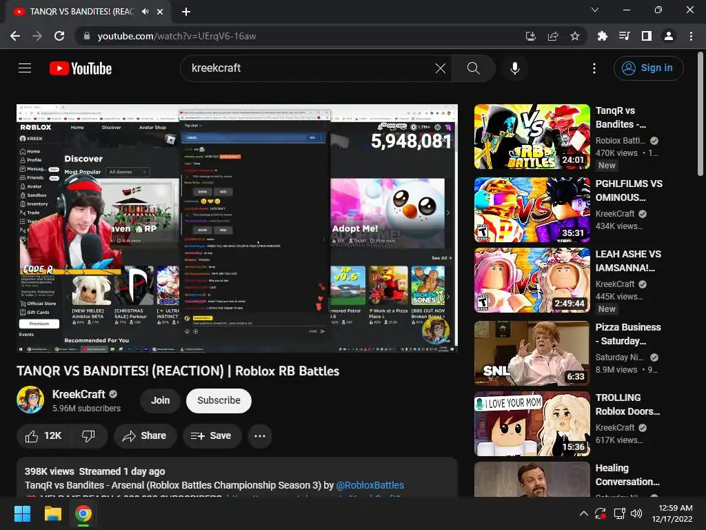
Task: Open tab search chevron in title bar
Action: pyautogui.click(x=595, y=10)
